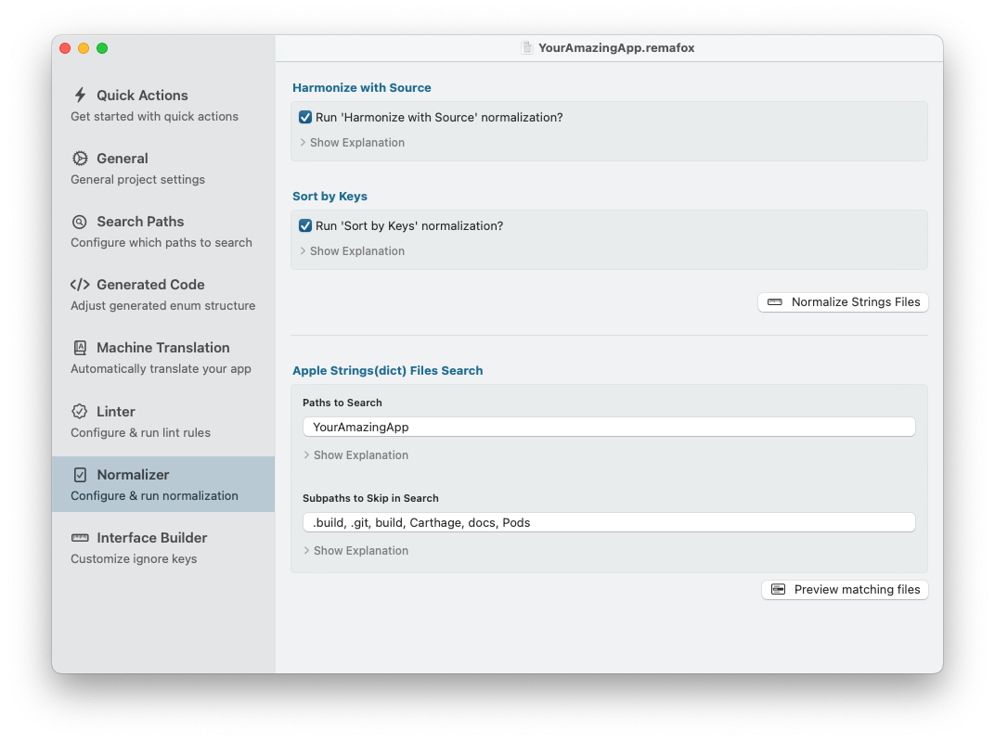Open Search Paths magnifier icon
Image resolution: width=995 pixels, height=742 pixels.
(x=79, y=222)
